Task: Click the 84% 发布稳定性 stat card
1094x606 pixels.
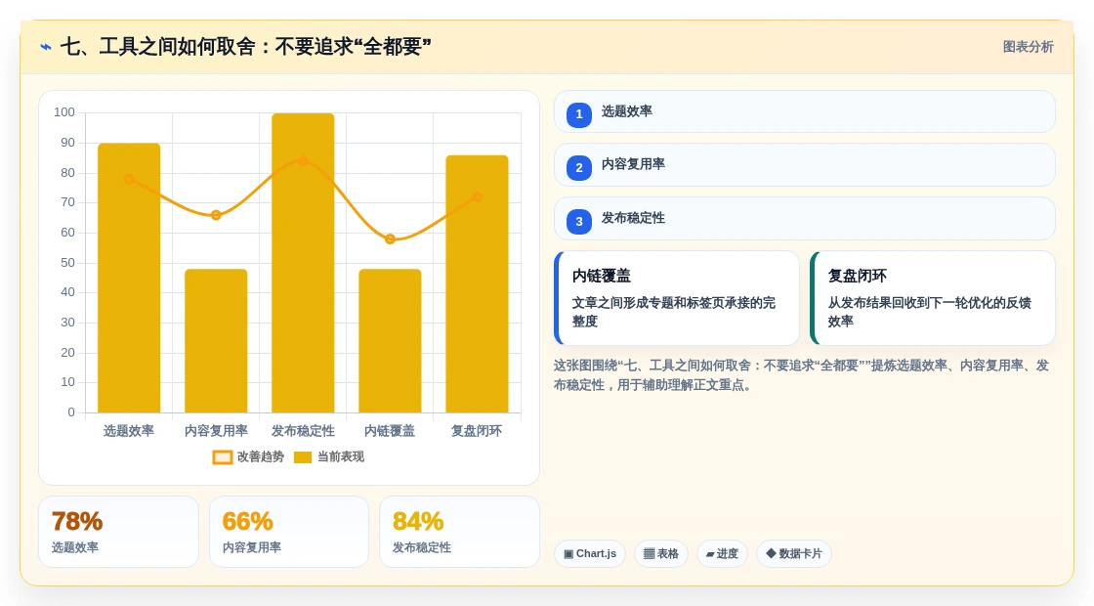Action: pos(459,532)
